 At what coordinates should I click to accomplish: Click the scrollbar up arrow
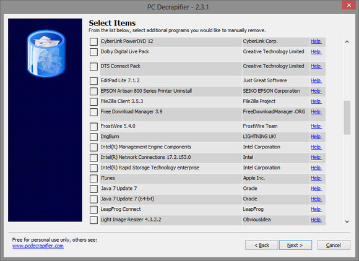pos(347,41)
